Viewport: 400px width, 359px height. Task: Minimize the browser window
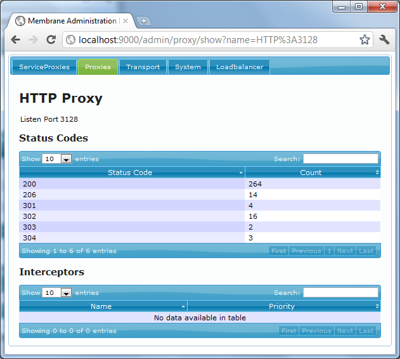[x=342, y=6]
